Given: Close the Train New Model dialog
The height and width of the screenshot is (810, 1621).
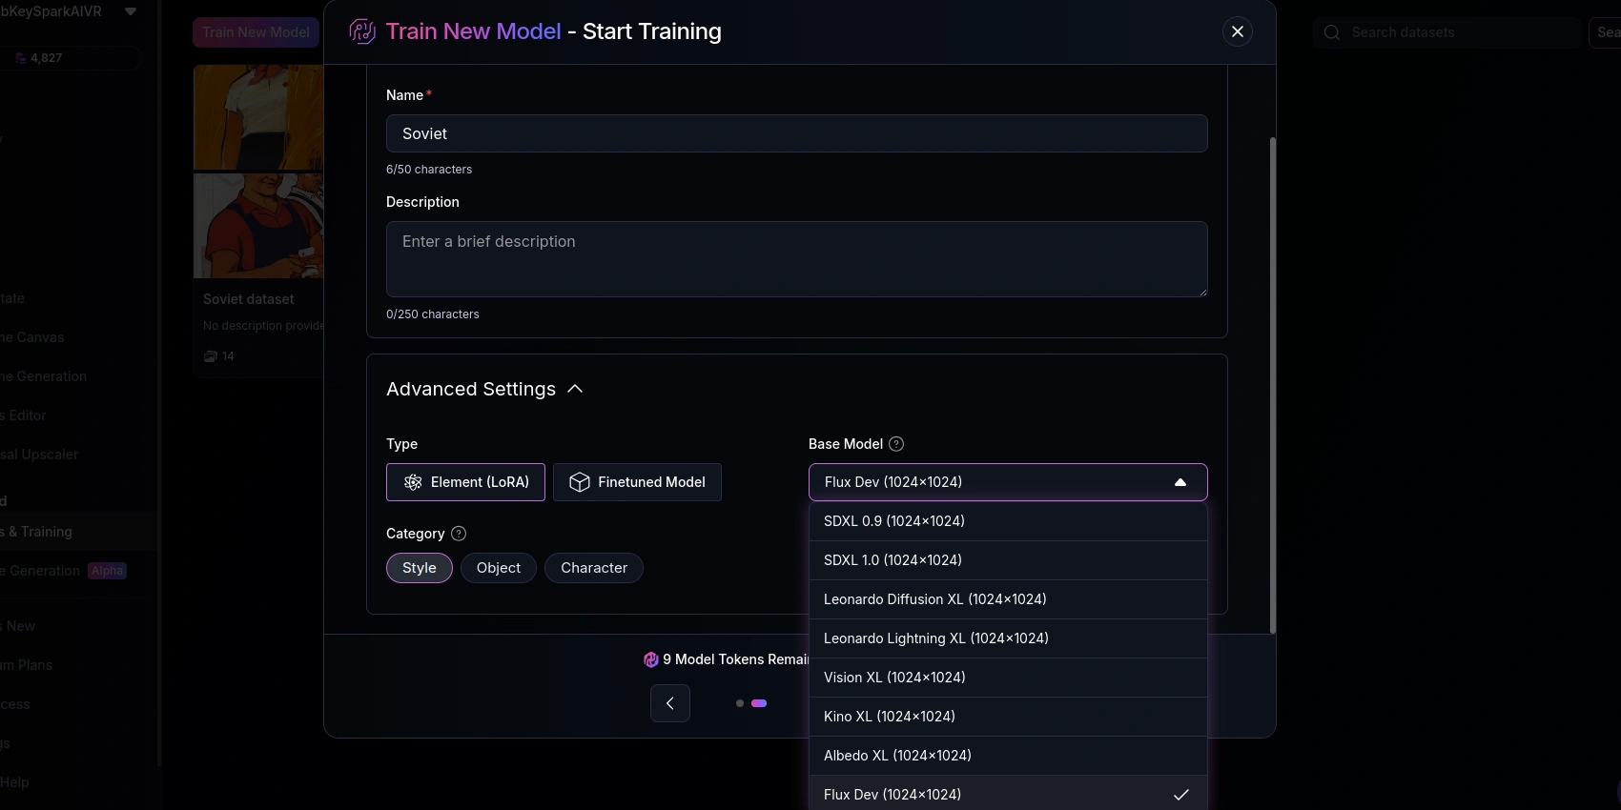Looking at the screenshot, I should (1237, 31).
